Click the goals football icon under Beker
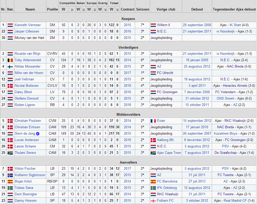257x204 pixels. pos(84,9)
